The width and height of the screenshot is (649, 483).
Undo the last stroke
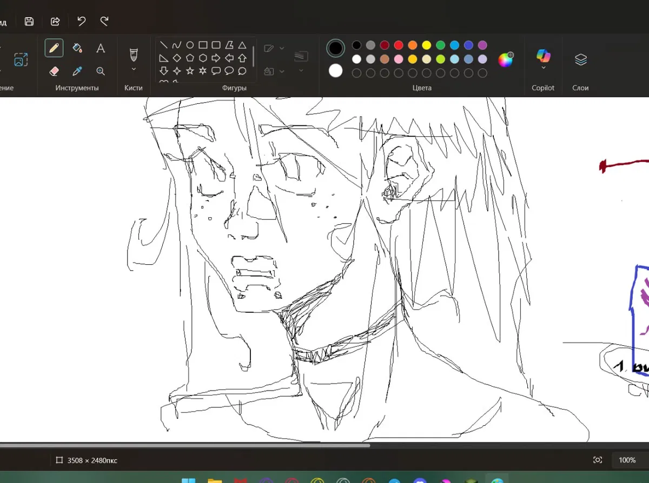(x=81, y=21)
